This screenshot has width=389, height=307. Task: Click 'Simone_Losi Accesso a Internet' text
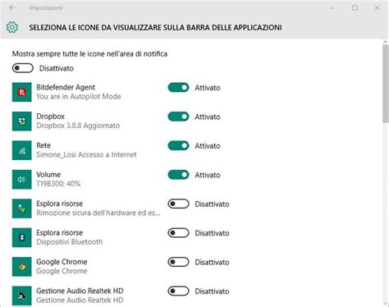[x=86, y=154]
